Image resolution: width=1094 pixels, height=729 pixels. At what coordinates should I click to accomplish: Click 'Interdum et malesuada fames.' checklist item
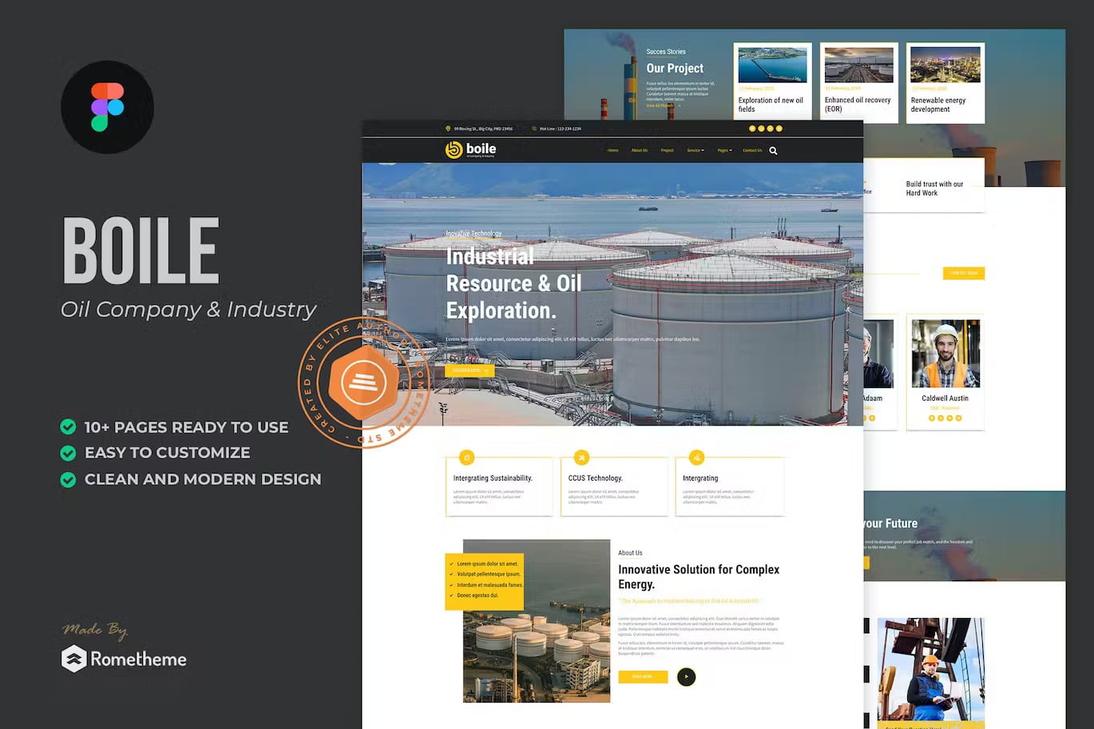pos(490,585)
